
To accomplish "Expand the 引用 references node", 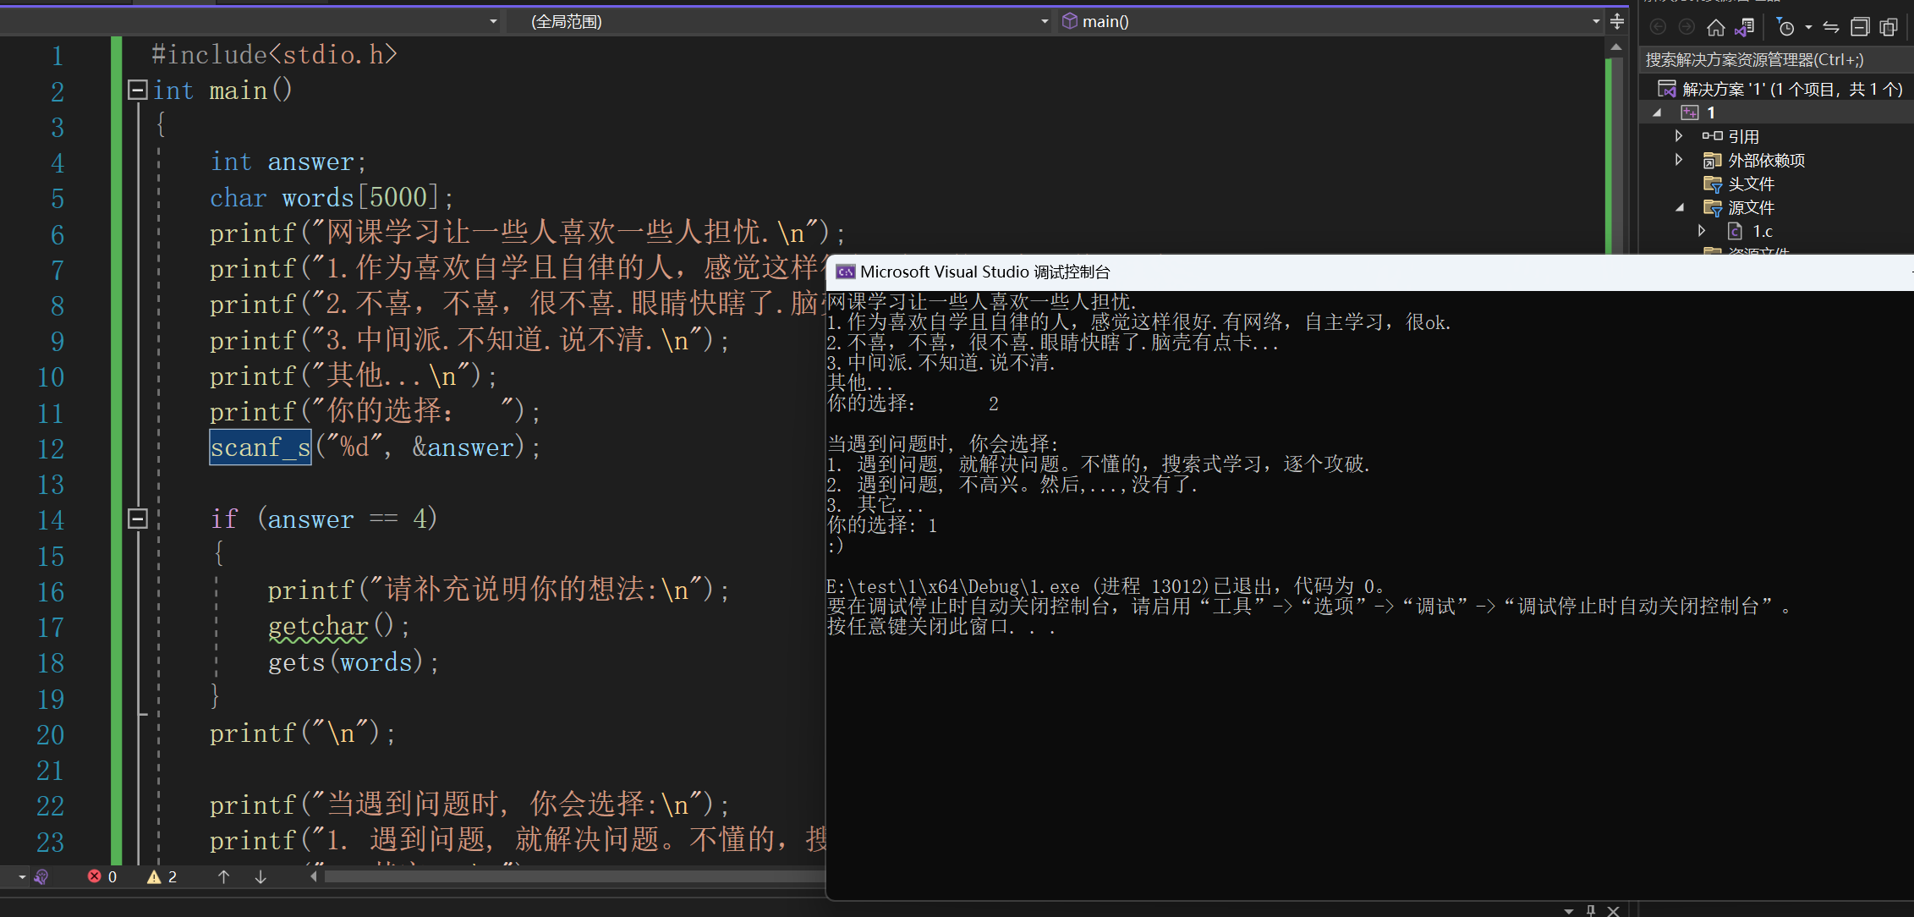I will pyautogui.click(x=1679, y=135).
